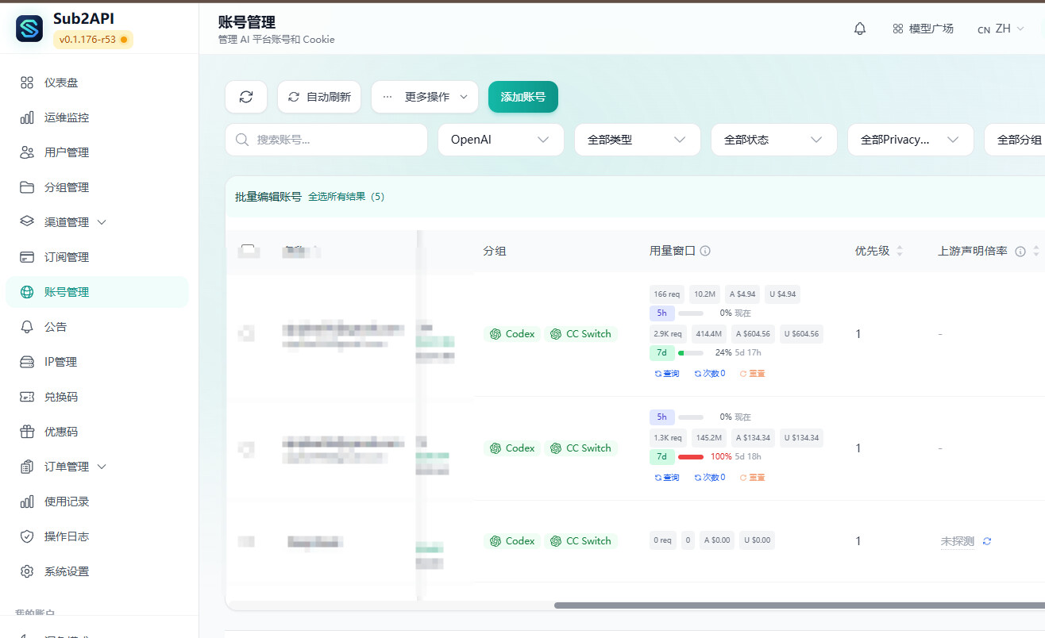Go to 用户管理 in the sidebar

pos(97,152)
